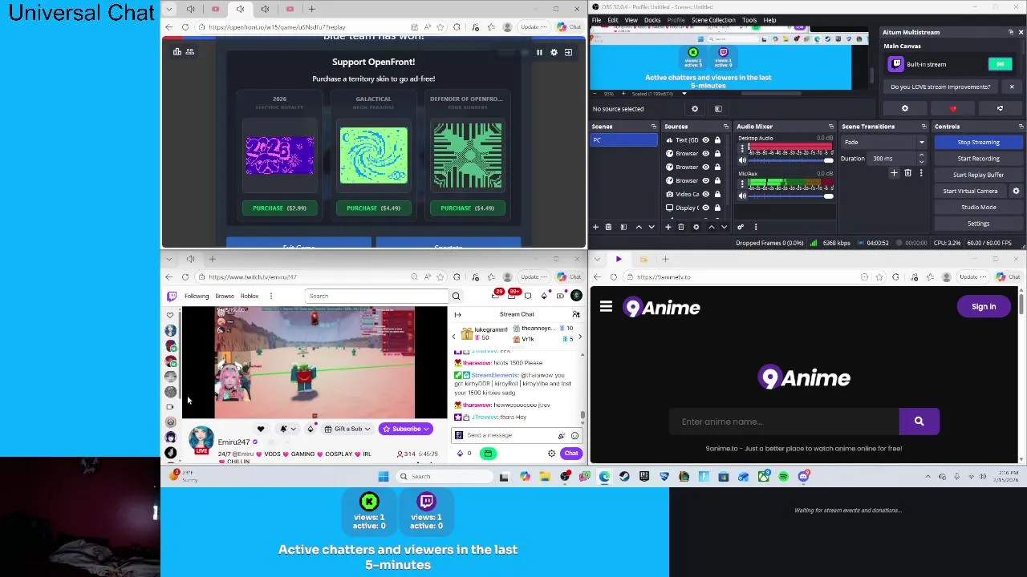Screen dimensions: 1027x577
Task: Pause OpenFront replay playback
Action: coord(539,52)
